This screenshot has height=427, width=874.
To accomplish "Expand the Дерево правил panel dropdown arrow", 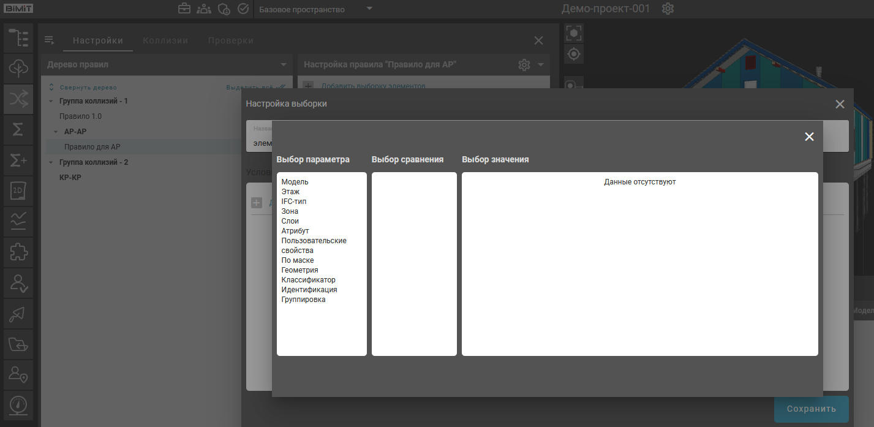I will pyautogui.click(x=283, y=65).
